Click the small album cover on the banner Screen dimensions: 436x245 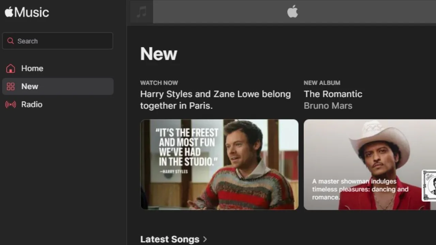point(429,185)
